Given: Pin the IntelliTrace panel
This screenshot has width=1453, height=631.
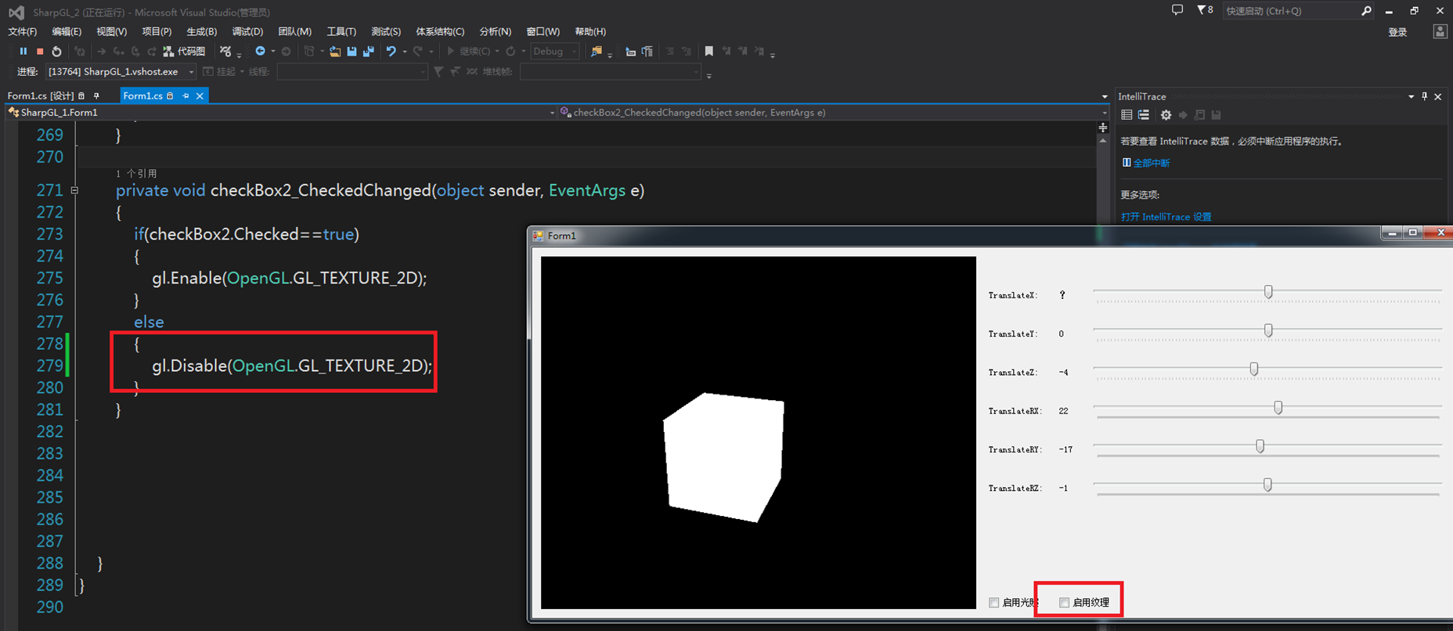Looking at the screenshot, I should pos(1424,96).
